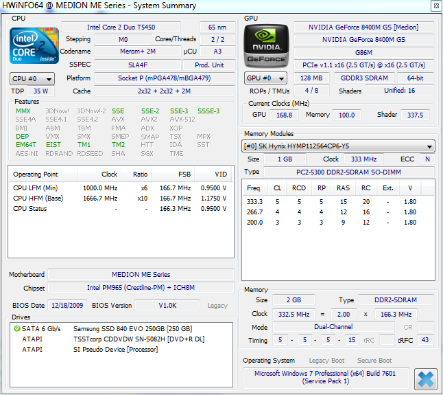Select the 200.0 frequency timing row

click(332, 223)
